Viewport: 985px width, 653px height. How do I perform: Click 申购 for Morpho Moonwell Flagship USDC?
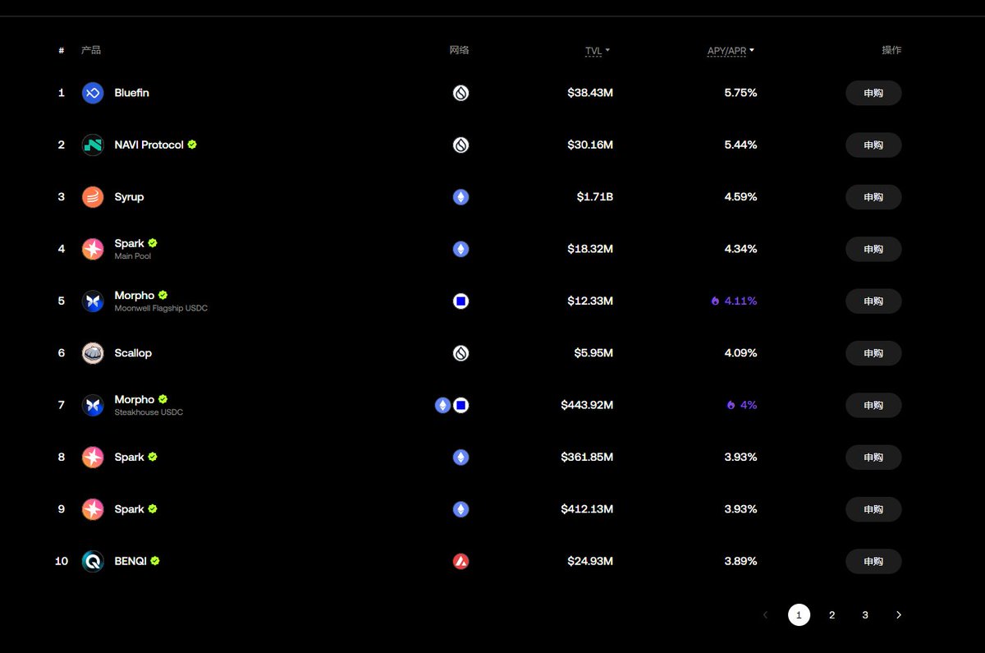(873, 301)
